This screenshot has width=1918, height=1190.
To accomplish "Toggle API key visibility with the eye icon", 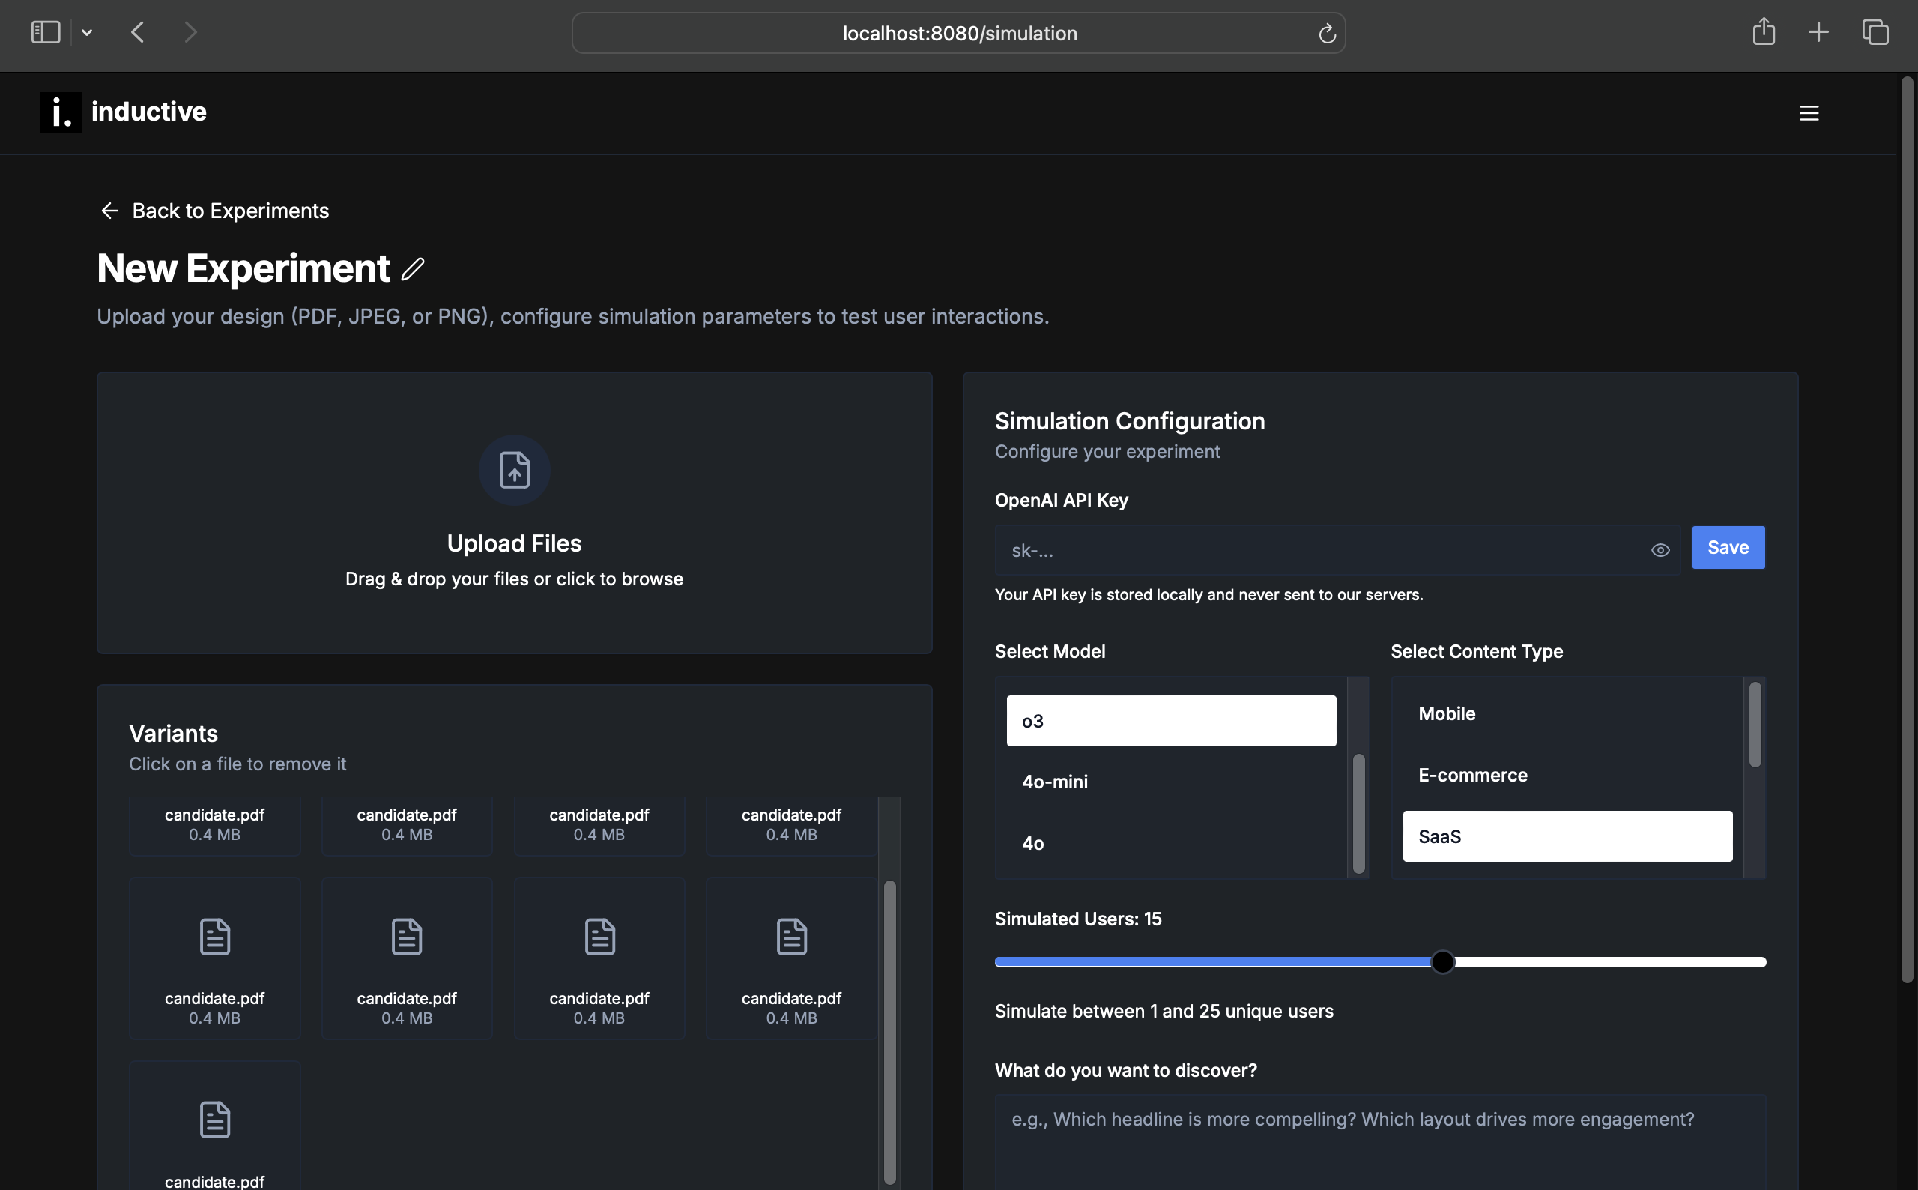I will [1660, 549].
